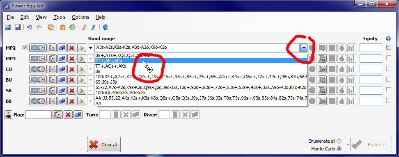Click the Evaluate button
Image resolution: width=399 pixels, height=157 pixels.
click(x=369, y=145)
